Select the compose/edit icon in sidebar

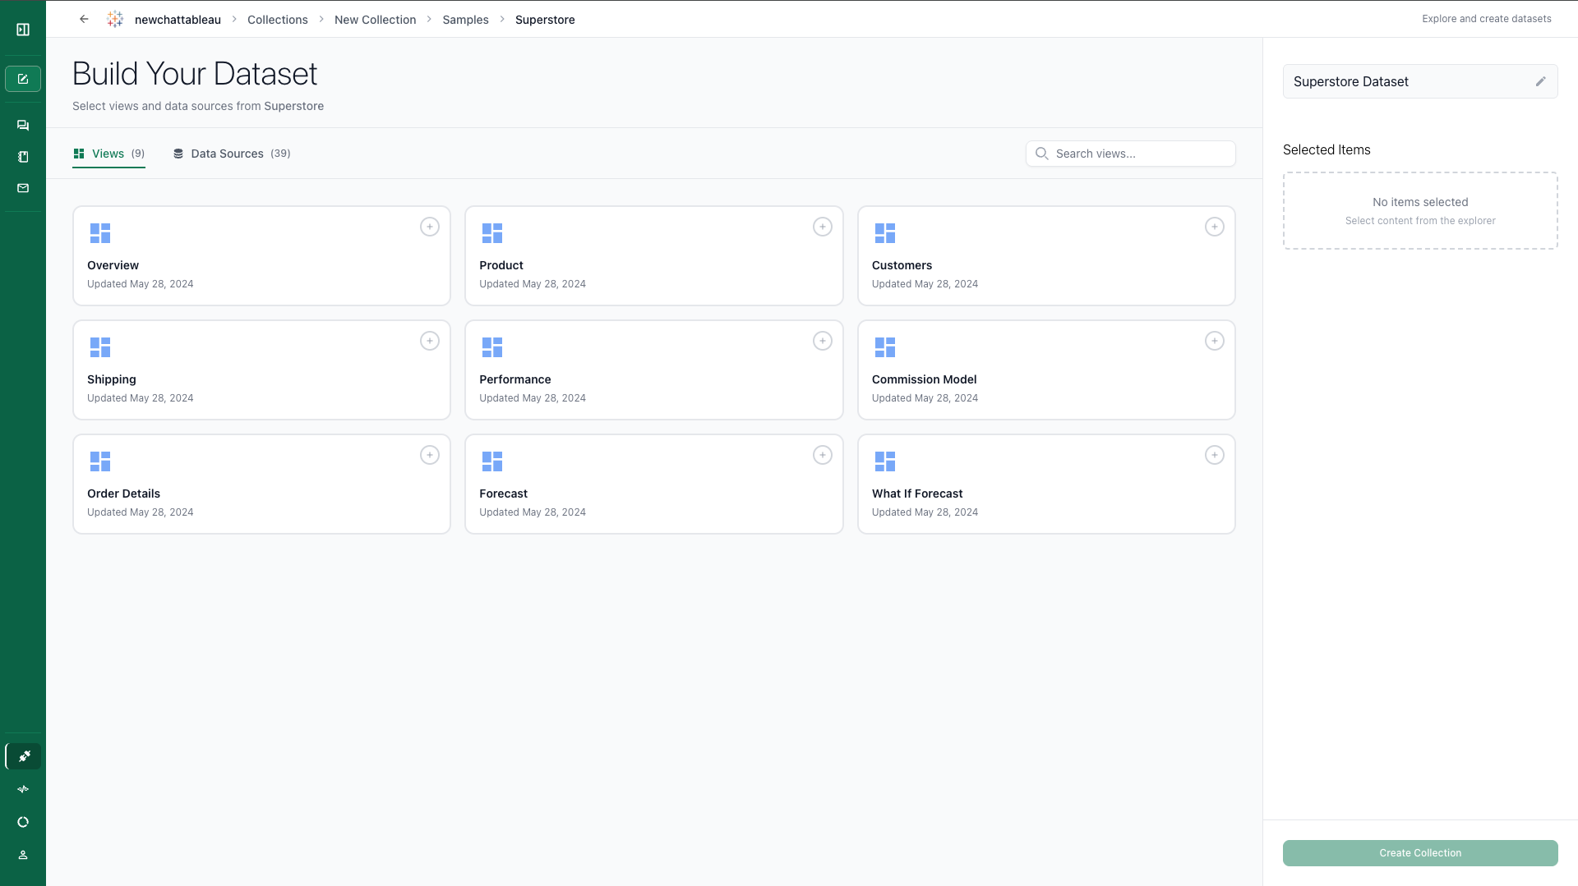22,78
